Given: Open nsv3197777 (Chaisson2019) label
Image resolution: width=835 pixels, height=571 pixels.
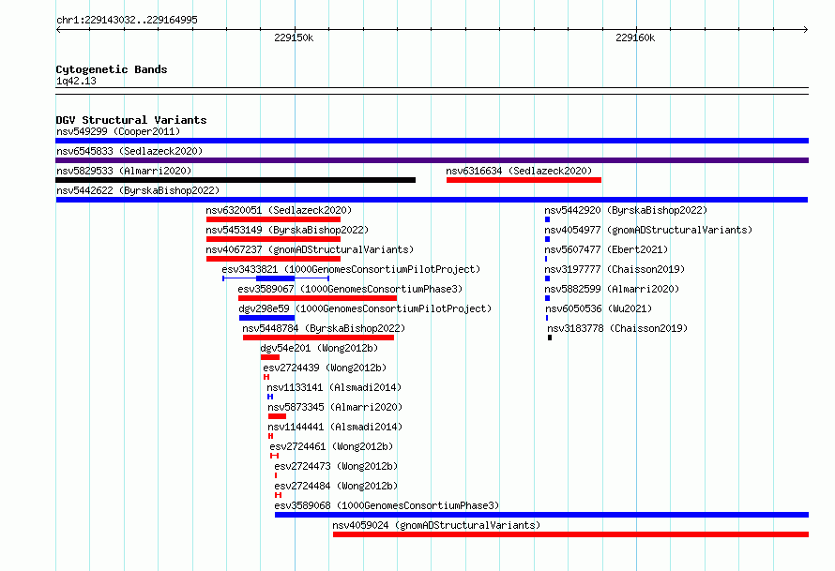Looking at the screenshot, I should point(615,269).
